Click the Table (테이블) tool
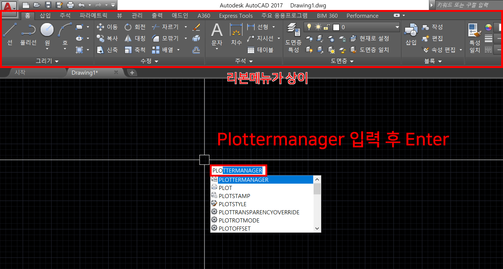Viewport: 503px width, 269px height. 261,50
